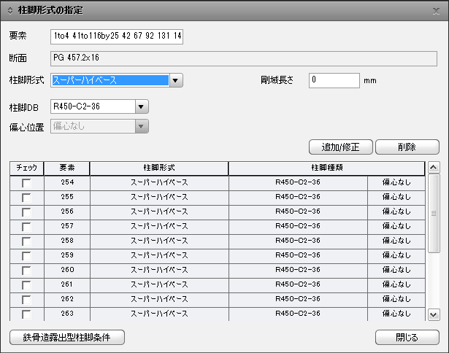Click the 削除 button
The image size is (449, 353).
coord(407,147)
